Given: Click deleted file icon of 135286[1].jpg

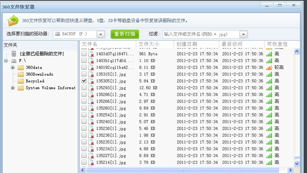Looking at the screenshot, I should [91, 95].
